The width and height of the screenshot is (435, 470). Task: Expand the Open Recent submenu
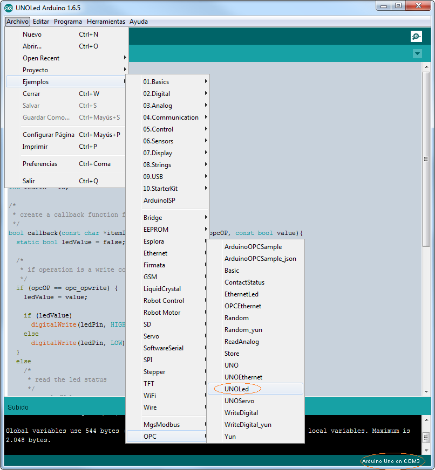66,58
